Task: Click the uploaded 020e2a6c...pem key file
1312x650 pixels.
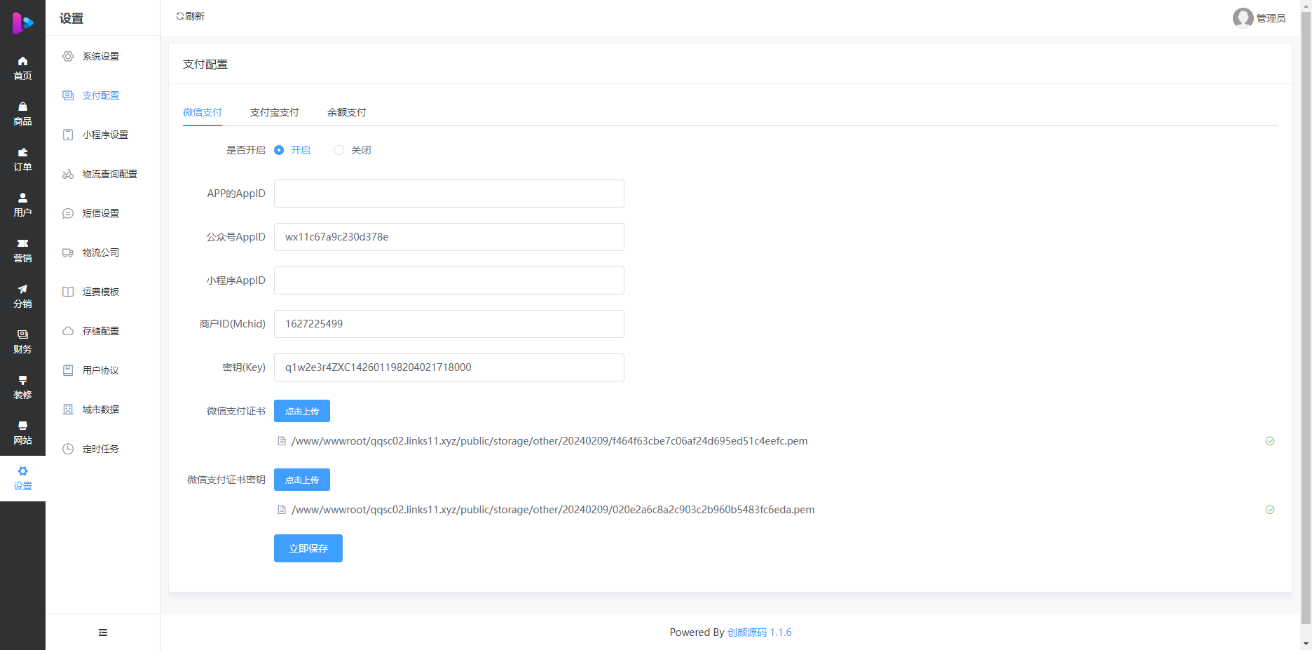Action: click(x=553, y=510)
